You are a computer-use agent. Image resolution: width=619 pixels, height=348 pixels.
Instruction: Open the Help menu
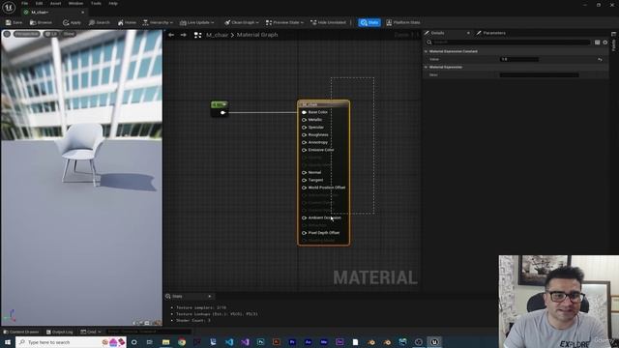pos(113,3)
